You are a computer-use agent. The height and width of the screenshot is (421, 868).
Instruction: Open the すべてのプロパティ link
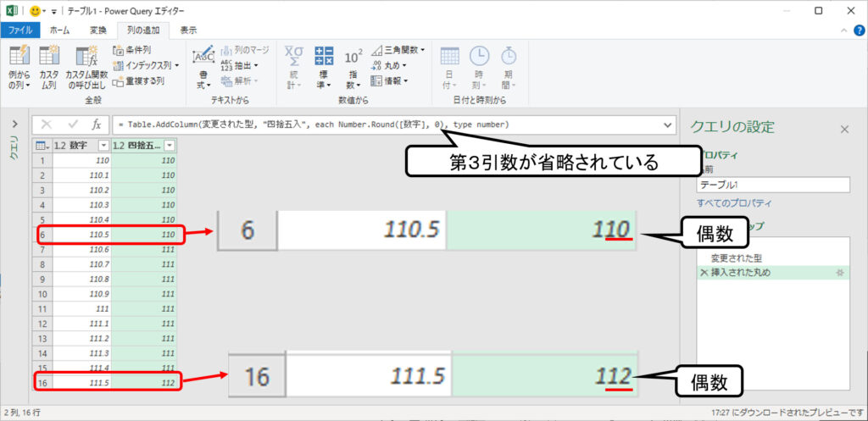[734, 203]
